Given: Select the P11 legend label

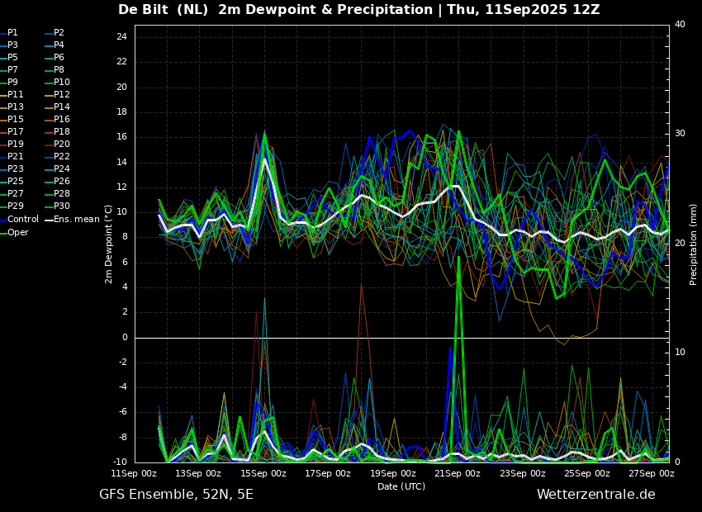Looking at the screenshot, I should (15, 94).
